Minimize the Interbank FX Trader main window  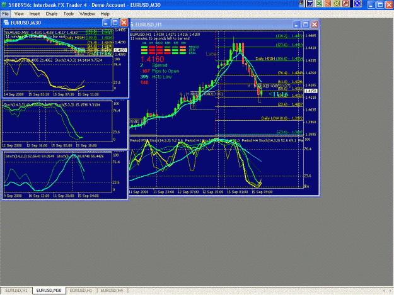tap(371, 5)
